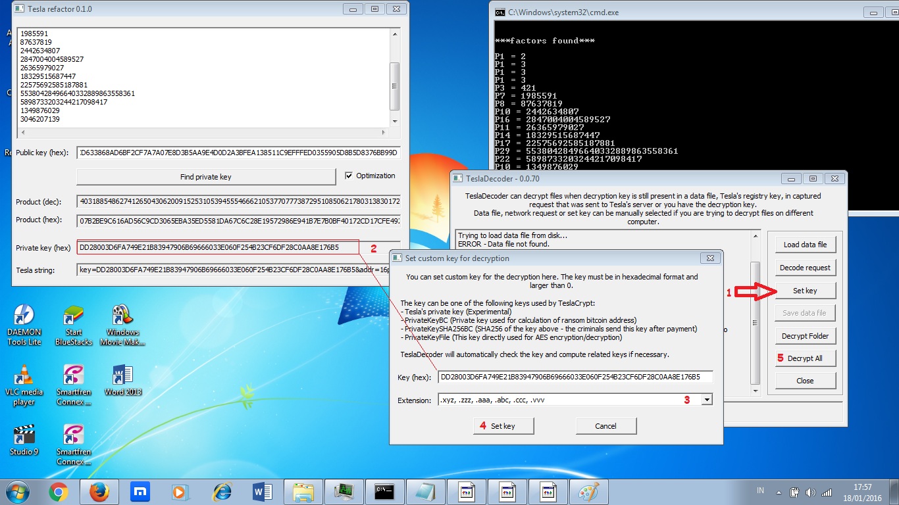Launch VLC media player desktop shortcut
The height and width of the screenshot is (505, 899).
(24, 385)
